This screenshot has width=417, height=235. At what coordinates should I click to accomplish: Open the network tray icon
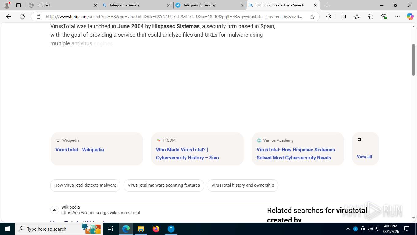click(377, 229)
